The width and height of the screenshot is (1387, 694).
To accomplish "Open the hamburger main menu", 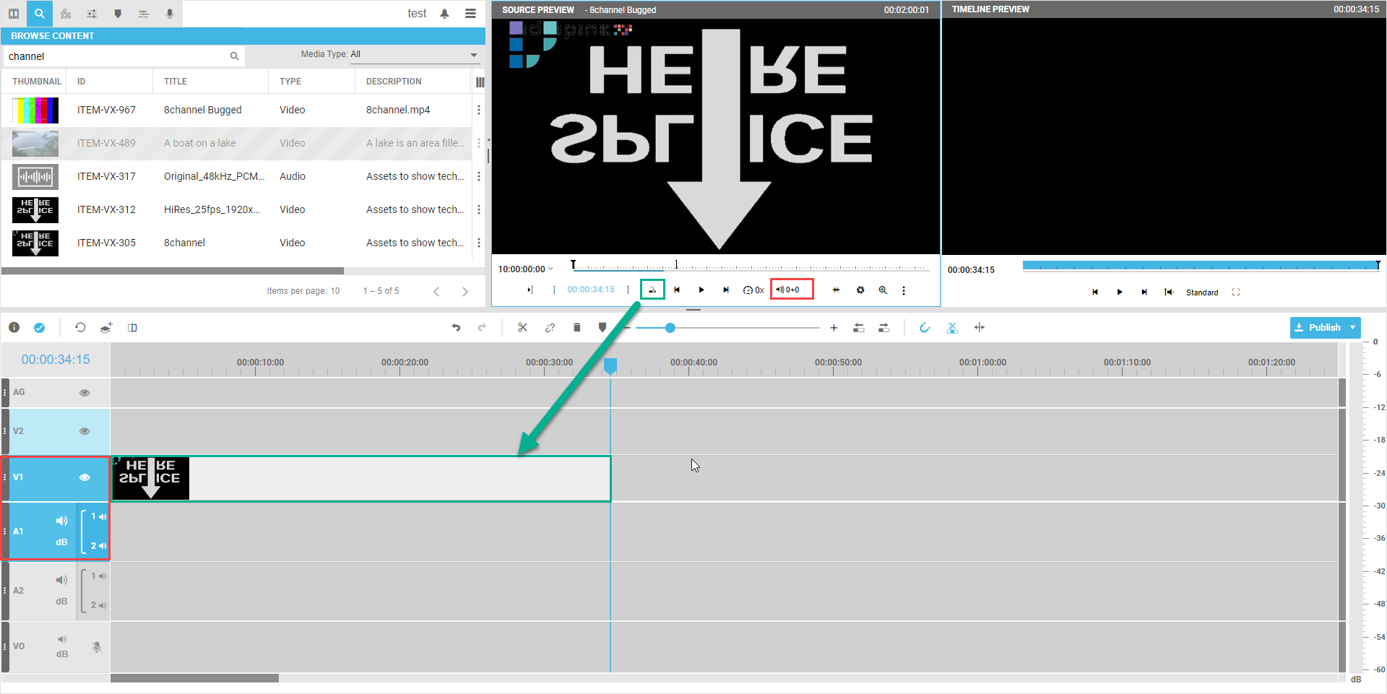I will (x=470, y=14).
